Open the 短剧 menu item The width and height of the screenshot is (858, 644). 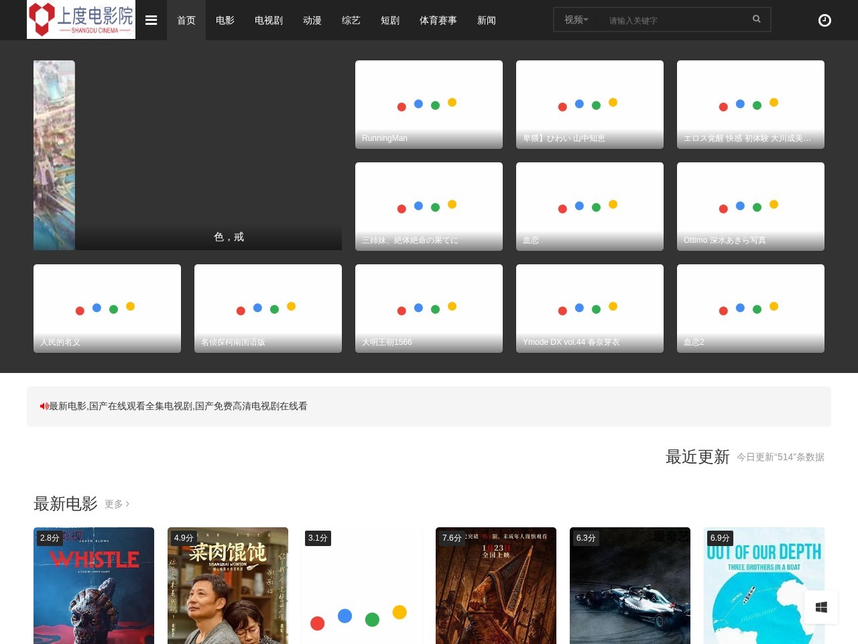click(x=390, y=20)
